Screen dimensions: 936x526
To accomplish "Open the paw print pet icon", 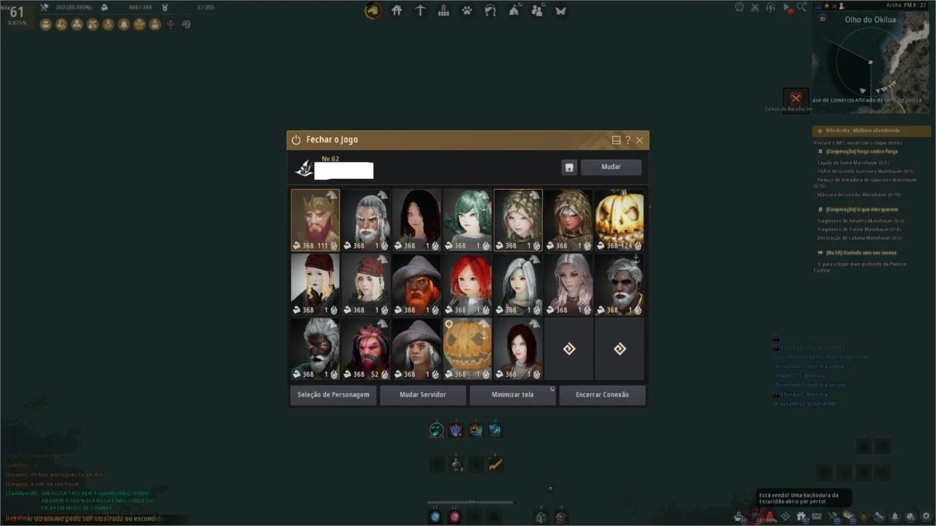I will pos(467,11).
